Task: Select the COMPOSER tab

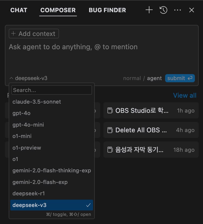Action: click(58, 10)
